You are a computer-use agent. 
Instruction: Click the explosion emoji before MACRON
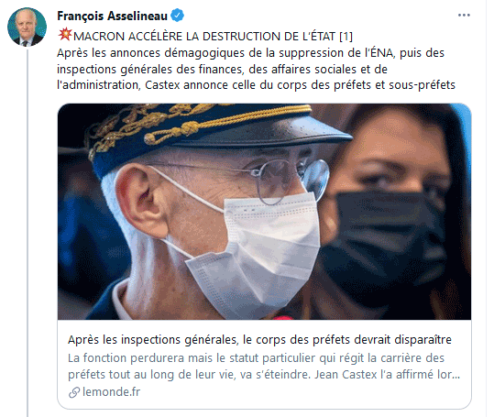(x=65, y=34)
